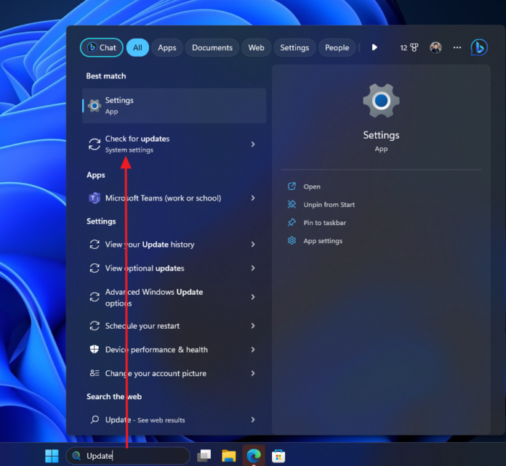Open Microsoft Rewards points 12 trophy
Image resolution: width=506 pixels, height=466 pixels.
pyautogui.click(x=409, y=48)
